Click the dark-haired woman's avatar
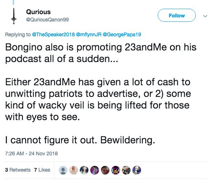This screenshot has height=180, width=219. [84, 169]
